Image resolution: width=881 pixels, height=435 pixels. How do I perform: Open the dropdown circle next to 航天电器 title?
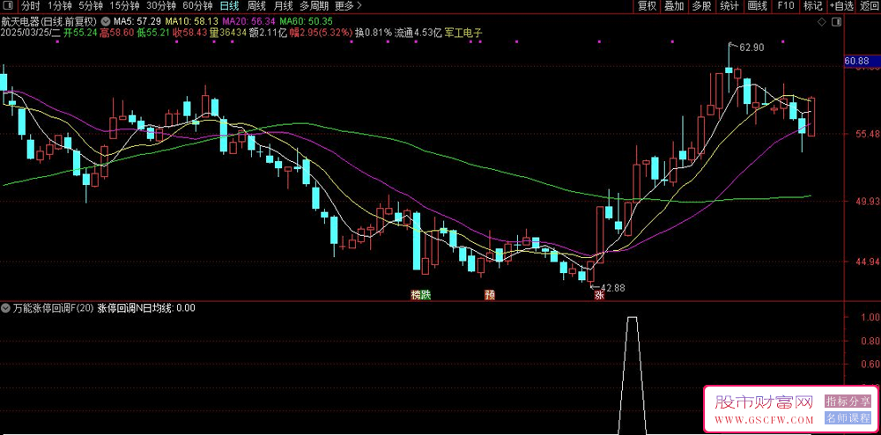tap(105, 21)
